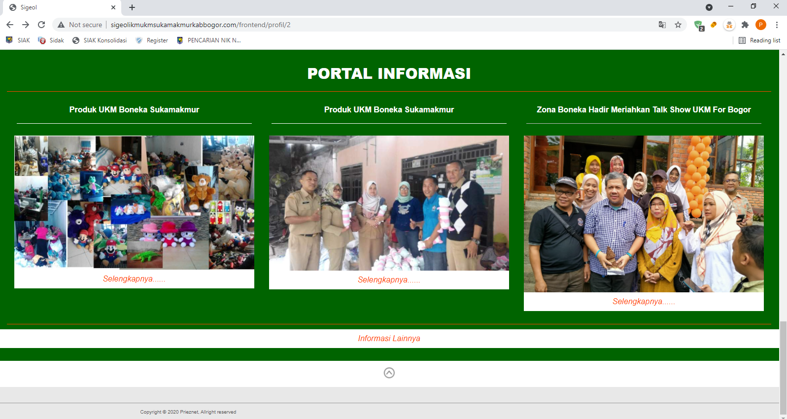Click the PORTAL INFORMASI heading

pyautogui.click(x=389, y=73)
